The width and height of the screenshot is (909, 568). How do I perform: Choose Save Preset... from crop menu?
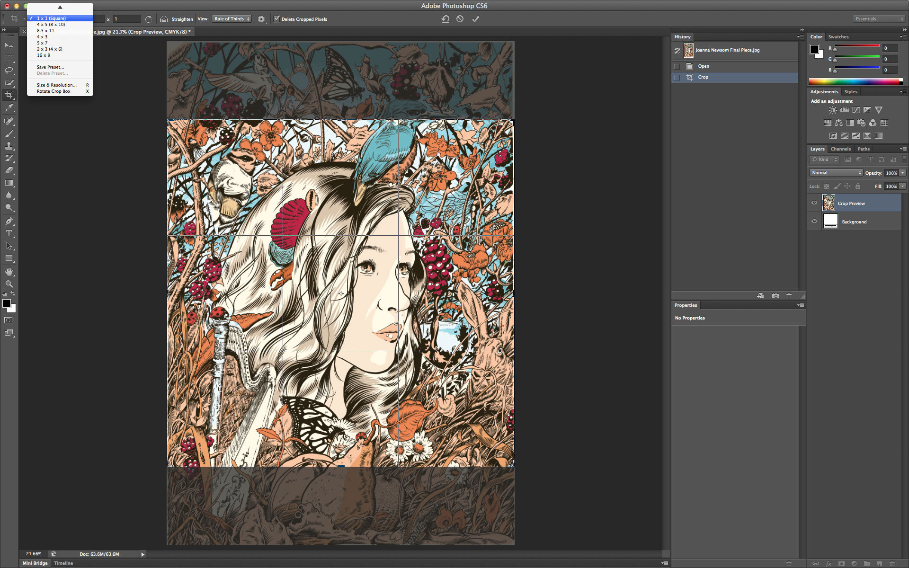point(60,67)
